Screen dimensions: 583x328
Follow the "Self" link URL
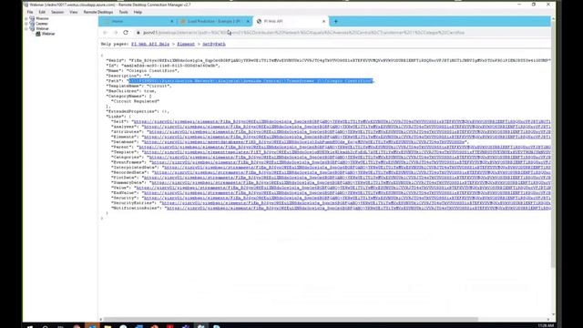tap(342, 121)
